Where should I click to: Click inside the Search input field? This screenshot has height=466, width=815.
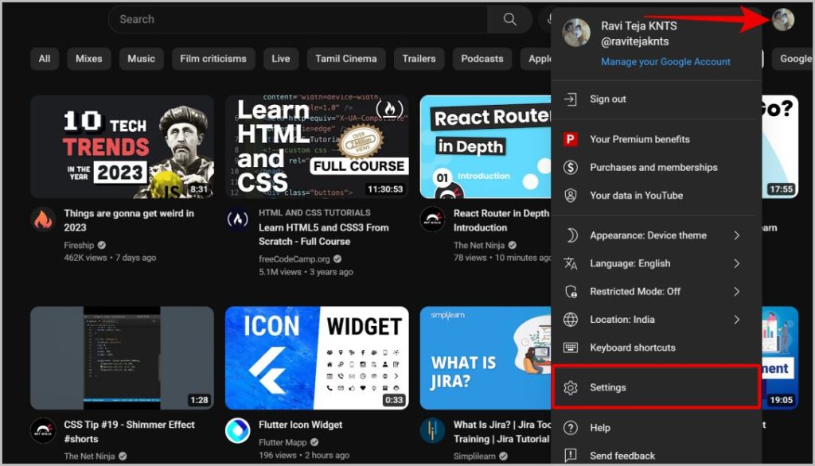coord(298,19)
